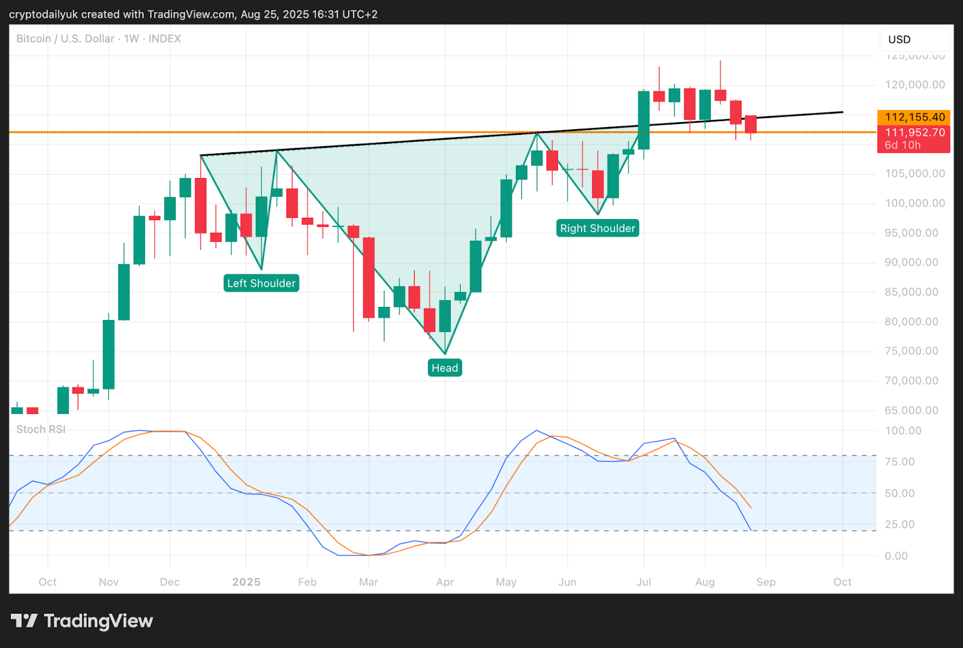Select the Right Shoulder annotation label
The width and height of the screenshot is (963, 648).
click(597, 229)
